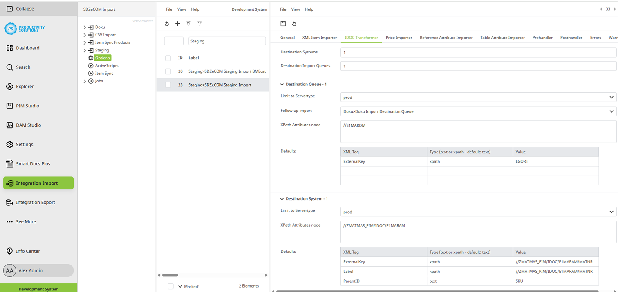
Task: Click the funnel filter icon
Action: point(199,24)
